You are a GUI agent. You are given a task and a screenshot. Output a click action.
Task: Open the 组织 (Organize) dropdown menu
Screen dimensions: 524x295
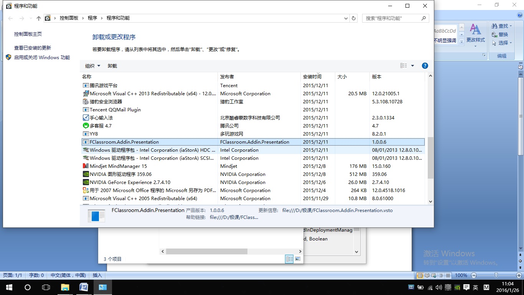(92, 66)
